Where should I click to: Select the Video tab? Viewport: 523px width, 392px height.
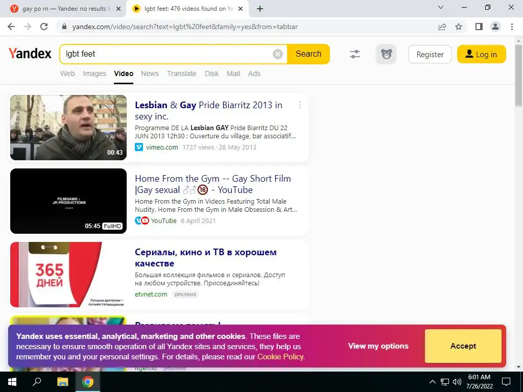click(x=124, y=73)
